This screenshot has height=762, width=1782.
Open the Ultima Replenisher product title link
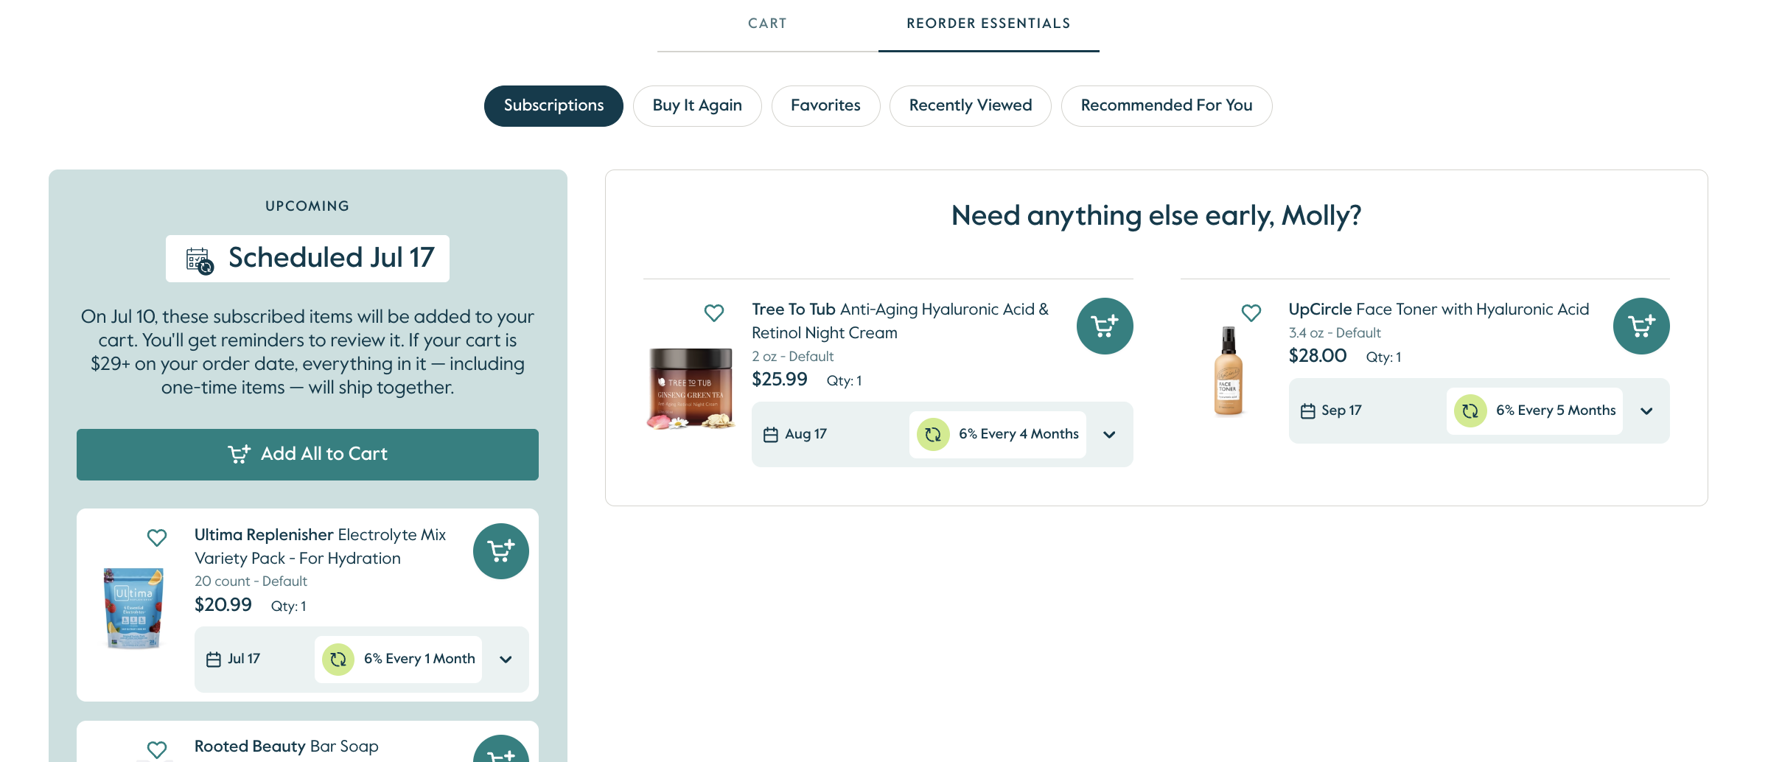pos(321,547)
